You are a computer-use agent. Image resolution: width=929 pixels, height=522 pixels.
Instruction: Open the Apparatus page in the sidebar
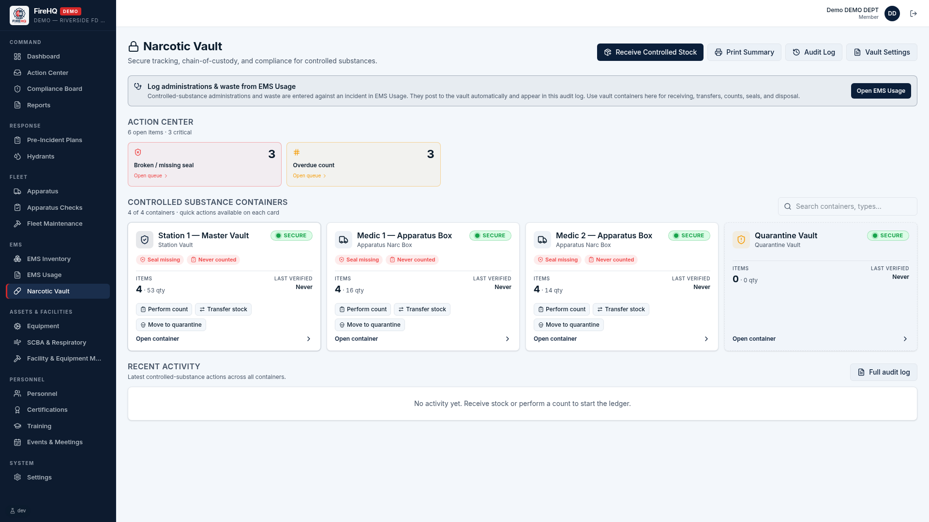[x=58, y=191]
